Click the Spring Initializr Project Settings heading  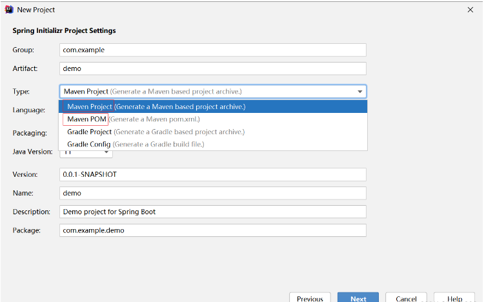pyautogui.click(x=64, y=30)
